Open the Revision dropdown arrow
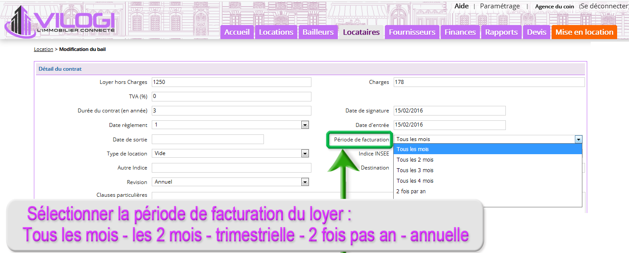 [x=305, y=182]
